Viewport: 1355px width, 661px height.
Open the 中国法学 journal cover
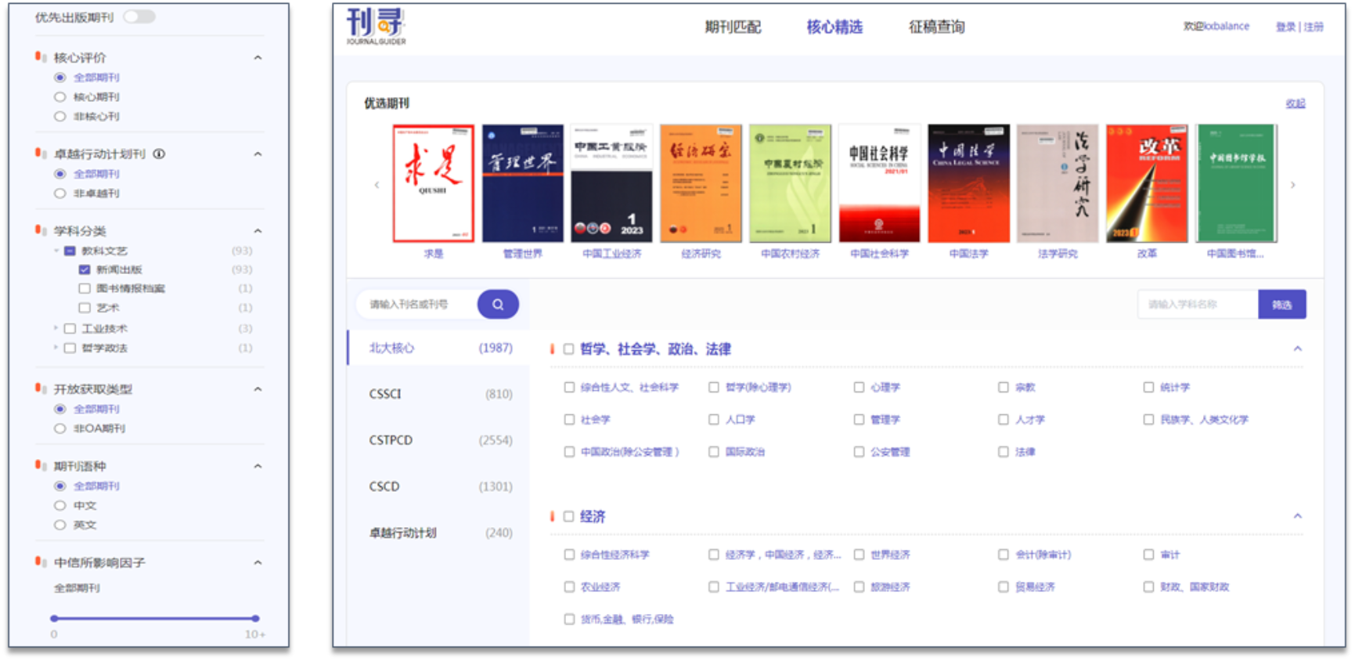968,183
